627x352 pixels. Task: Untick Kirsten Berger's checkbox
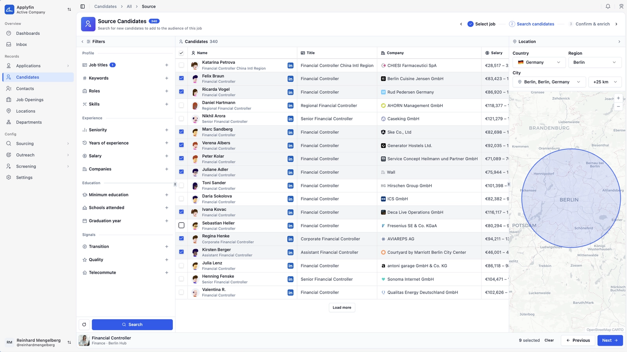point(181,252)
